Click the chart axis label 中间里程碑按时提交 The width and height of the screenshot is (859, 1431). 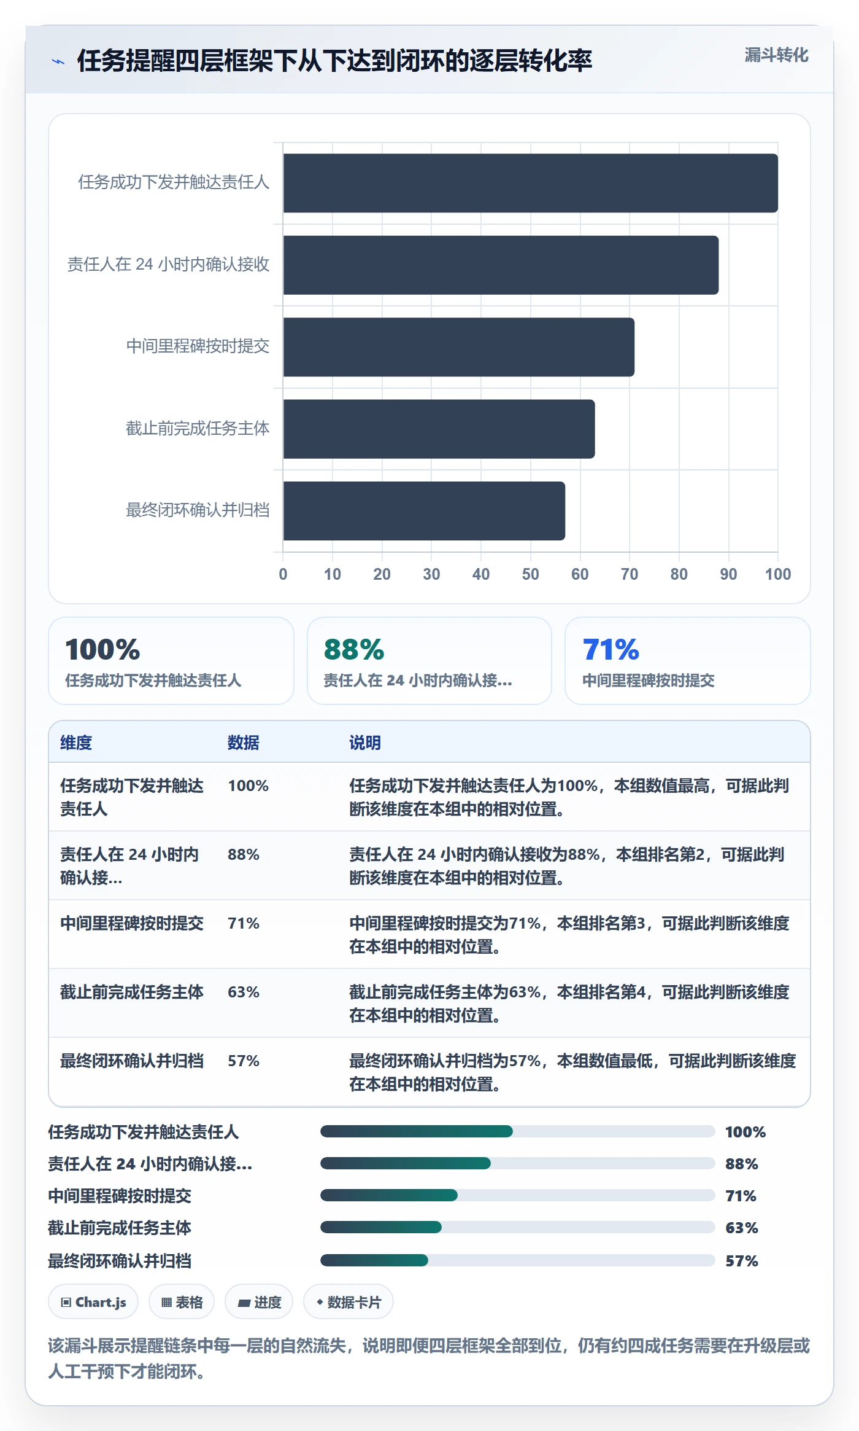198,346
